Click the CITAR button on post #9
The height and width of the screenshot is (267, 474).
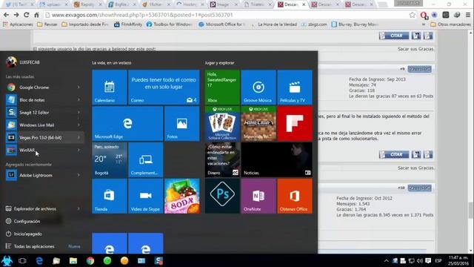394,154
